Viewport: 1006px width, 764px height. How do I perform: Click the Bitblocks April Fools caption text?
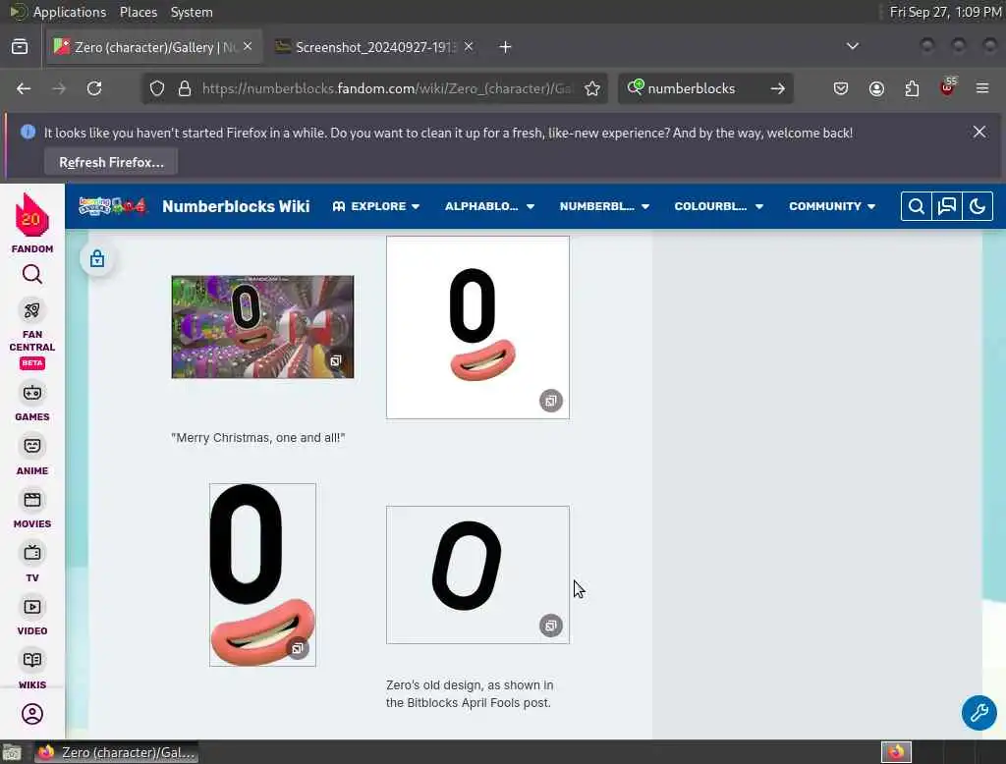(x=470, y=694)
